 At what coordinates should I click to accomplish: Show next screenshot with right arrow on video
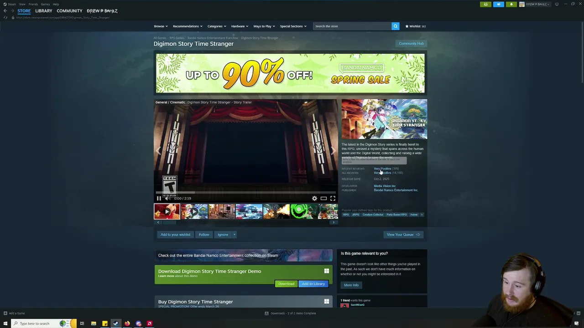click(x=333, y=150)
